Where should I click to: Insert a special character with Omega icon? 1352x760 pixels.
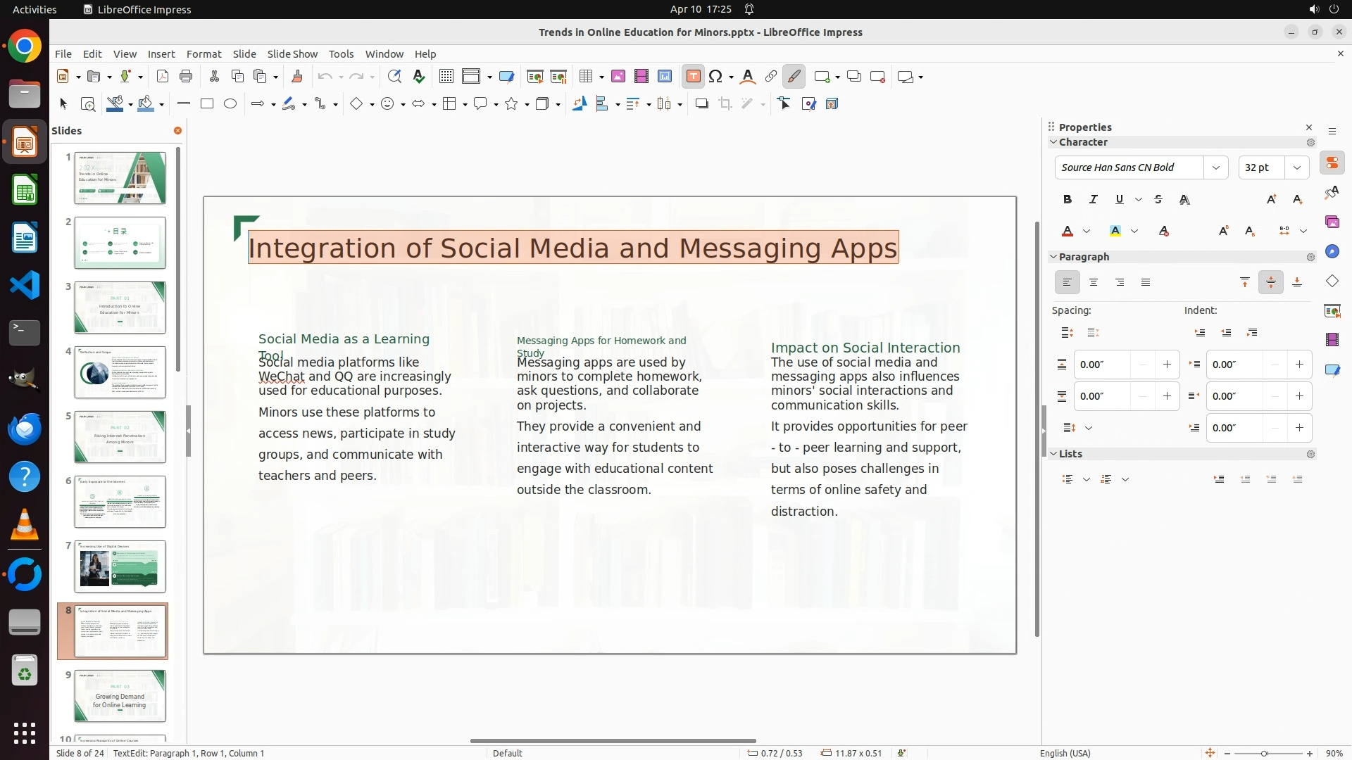tap(715, 77)
